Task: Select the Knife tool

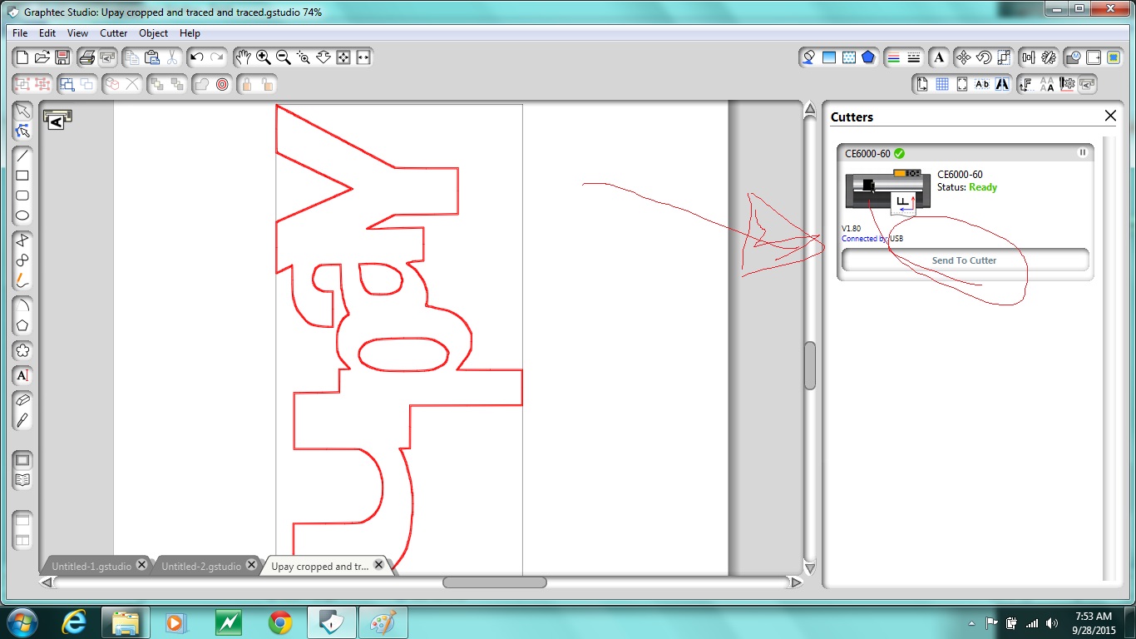Action: pos(22,420)
